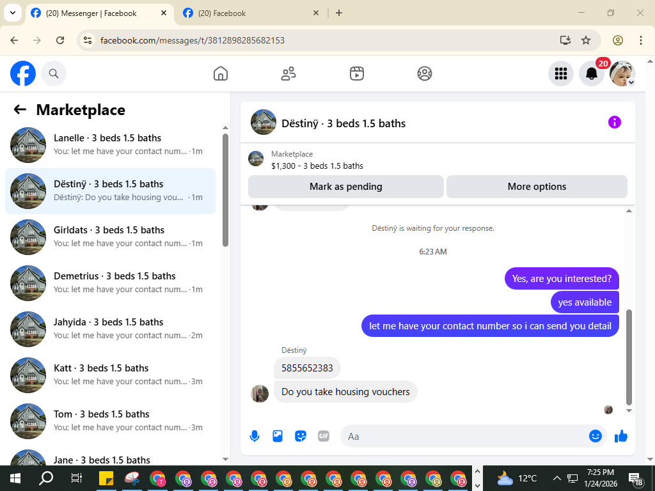This screenshot has width=655, height=491.
Task: Select Dëstinÿ conversation in the list
Action: [110, 191]
